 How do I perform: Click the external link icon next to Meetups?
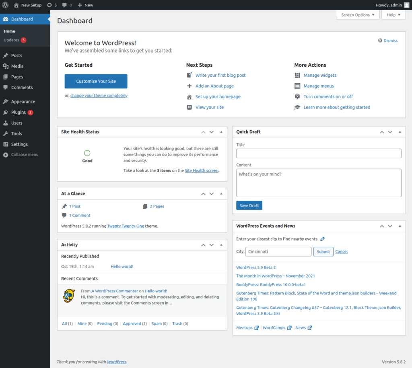(x=257, y=328)
